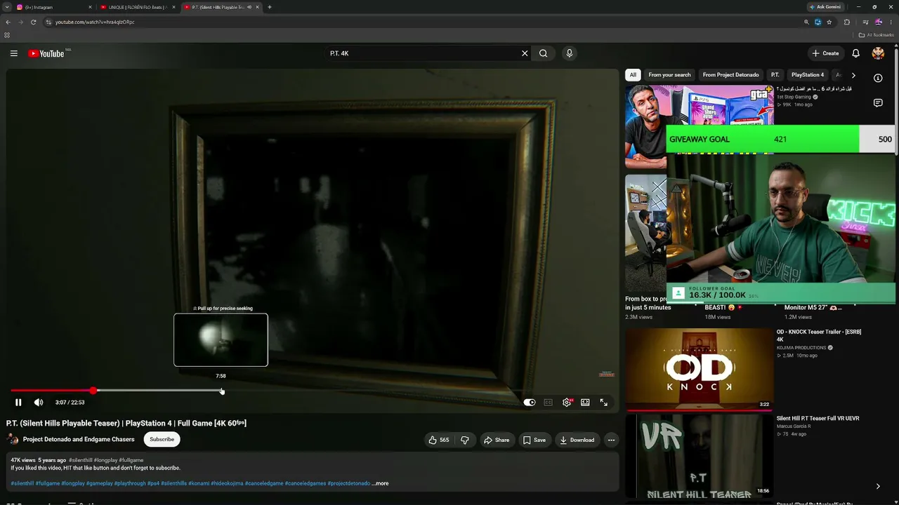Open the Chrome three-dot menu
Screen dimensions: 899x505
891,22
